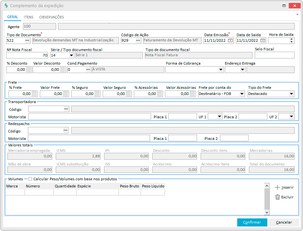Click the Confirmar button

click(x=252, y=222)
